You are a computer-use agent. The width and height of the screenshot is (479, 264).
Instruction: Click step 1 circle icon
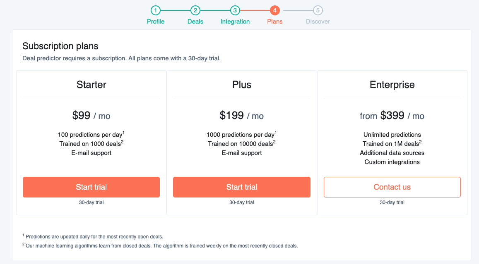click(x=156, y=10)
